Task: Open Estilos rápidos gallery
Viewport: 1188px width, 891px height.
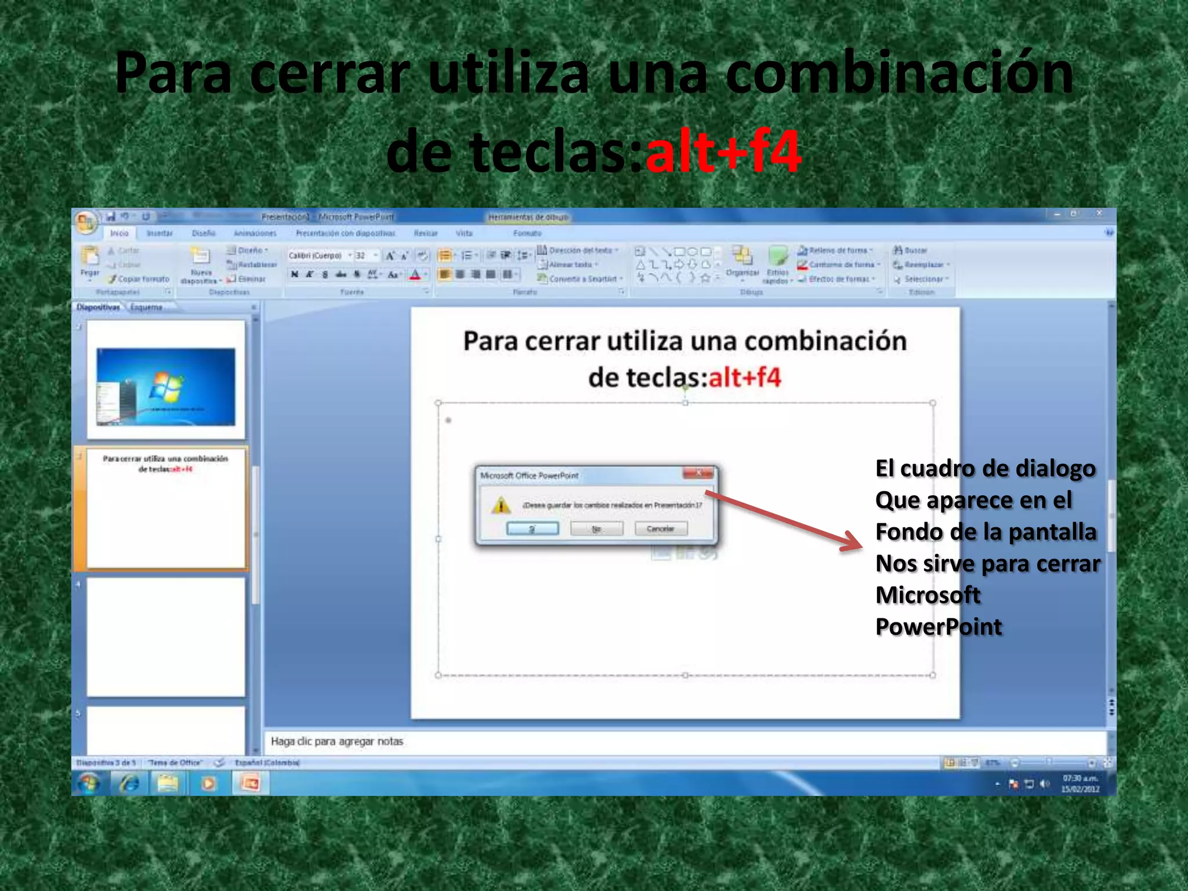Action: click(777, 265)
